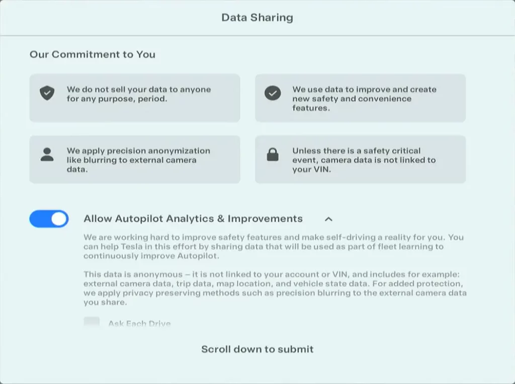The height and width of the screenshot is (384, 515).
Task: Click the Scroll down to submit text
Action: 257,349
